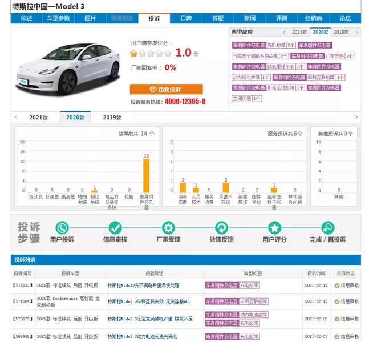
Task: Open the 图片 tab
Action: pyautogui.click(x=90, y=18)
